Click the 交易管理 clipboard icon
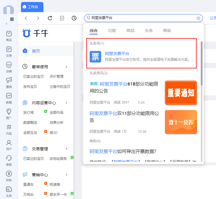Screen dimensions: 216x199 click(25, 149)
